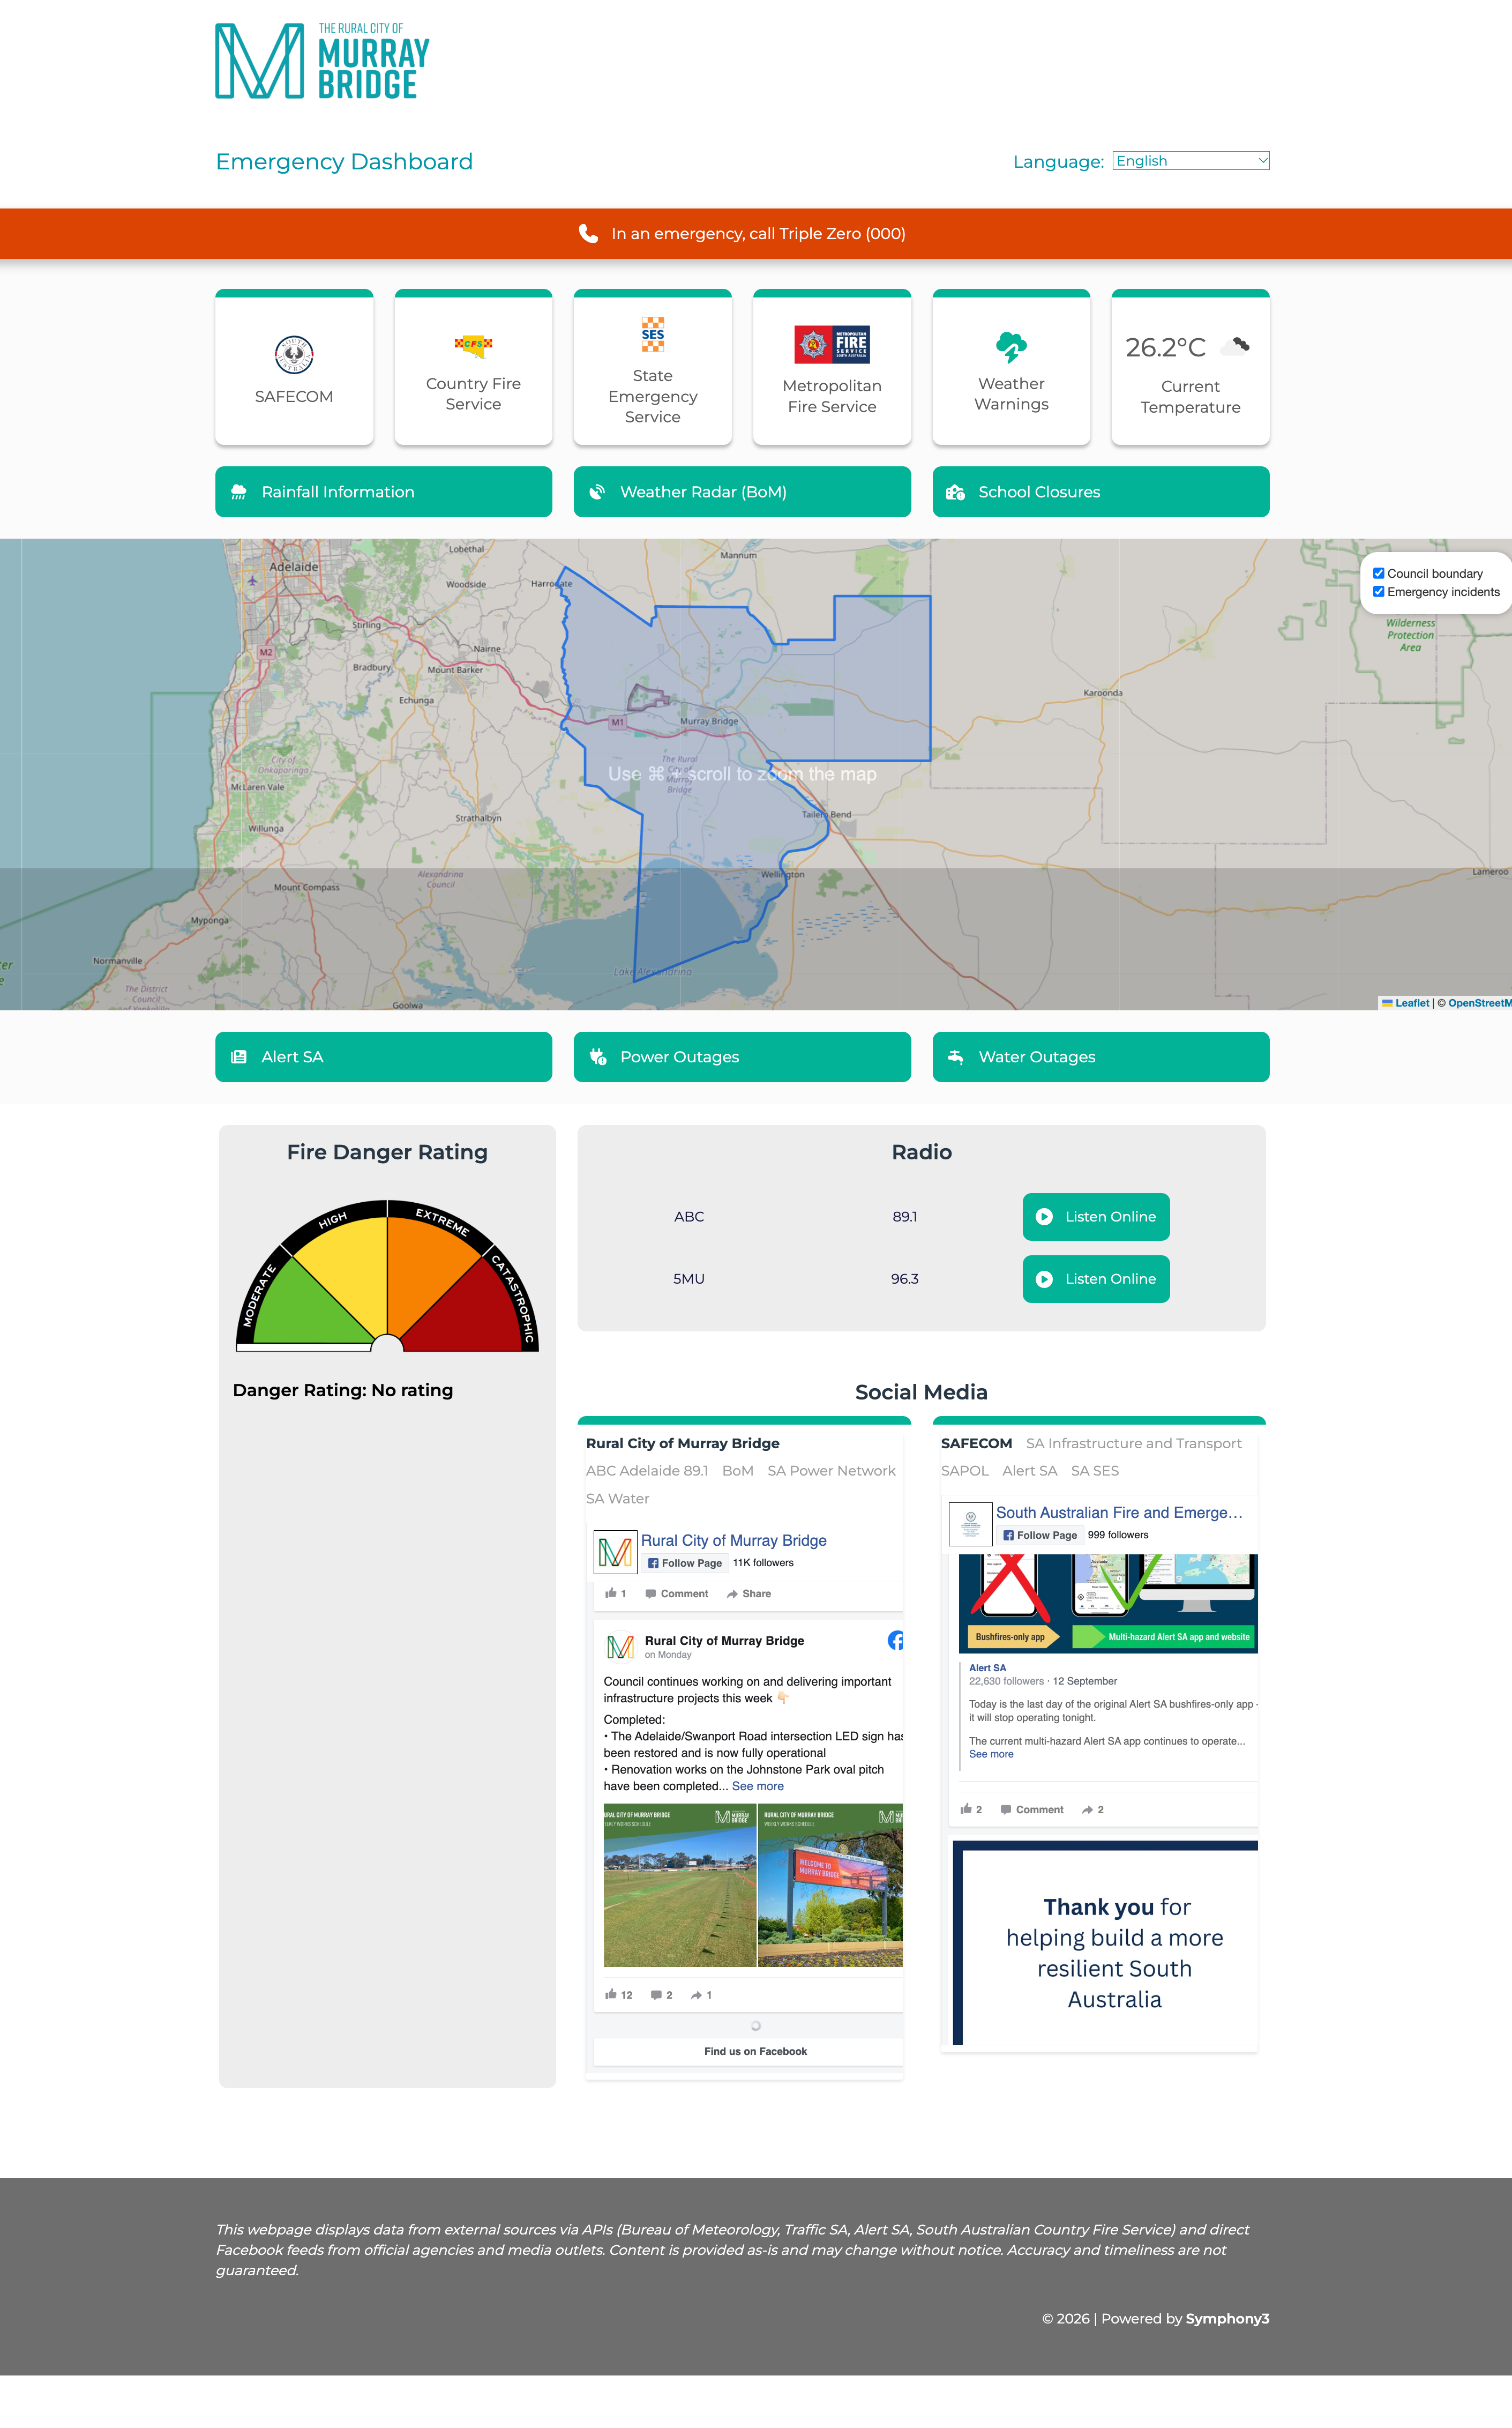Click Follow Page for South Australian Fire and Emergency
Screen dimensions: 1512x2428
[x=1040, y=1535]
